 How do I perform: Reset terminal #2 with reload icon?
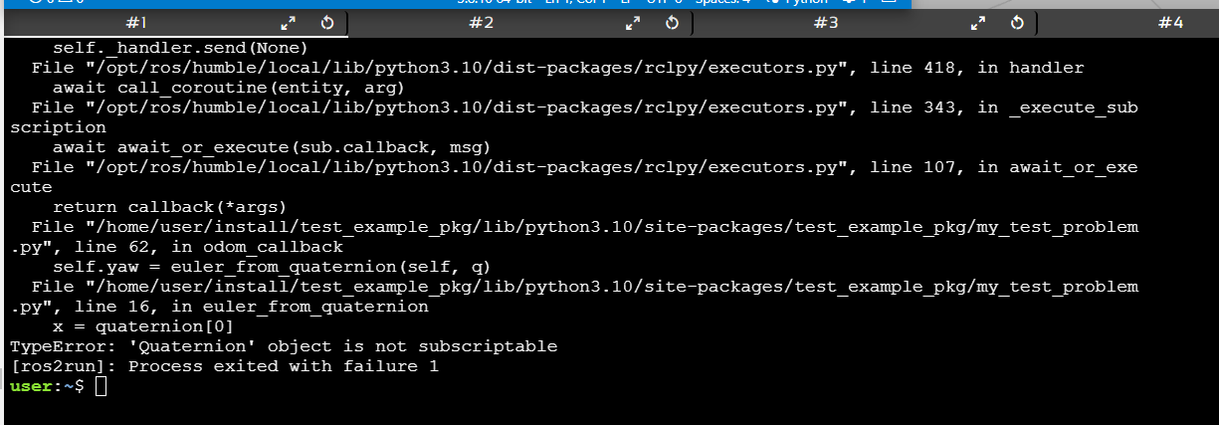coord(672,22)
